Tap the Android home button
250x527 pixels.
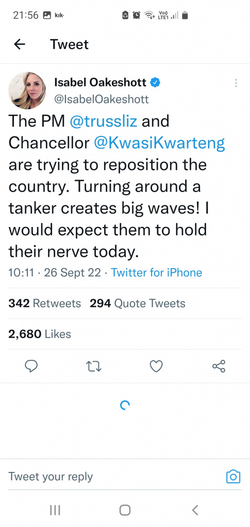125,510
